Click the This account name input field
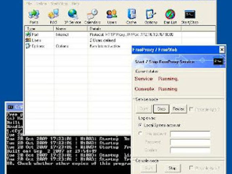This screenshot has width=232, height=174. coord(190,134)
